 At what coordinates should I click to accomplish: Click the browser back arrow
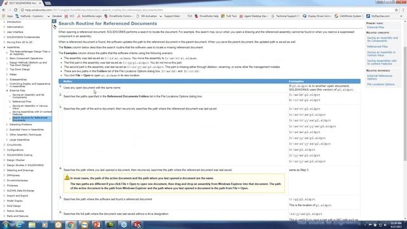[x=4, y=10]
